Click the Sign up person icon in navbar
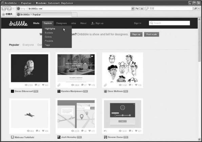This screenshot has width=202, height=142. pyautogui.click(x=93, y=23)
